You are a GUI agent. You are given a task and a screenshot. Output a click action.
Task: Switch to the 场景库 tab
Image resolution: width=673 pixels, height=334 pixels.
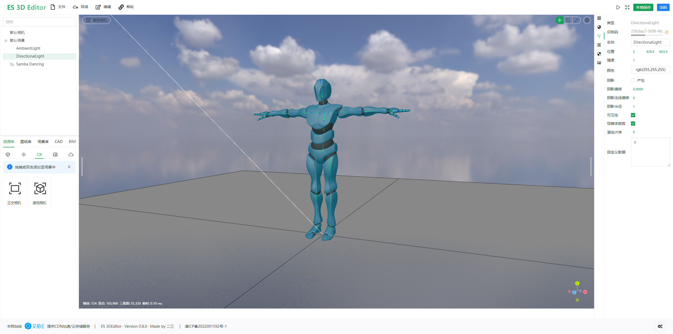click(43, 142)
